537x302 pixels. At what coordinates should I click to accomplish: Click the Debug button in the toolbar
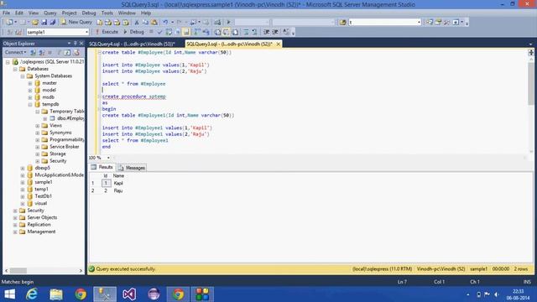tap(133, 32)
